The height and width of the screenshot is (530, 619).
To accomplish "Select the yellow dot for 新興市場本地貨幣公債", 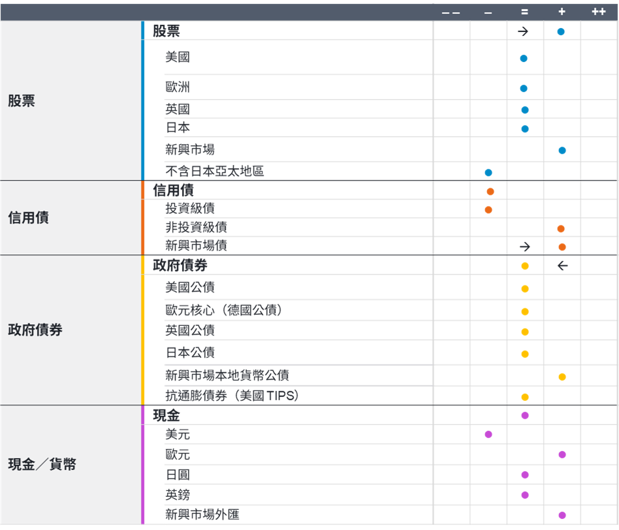I will (x=562, y=377).
